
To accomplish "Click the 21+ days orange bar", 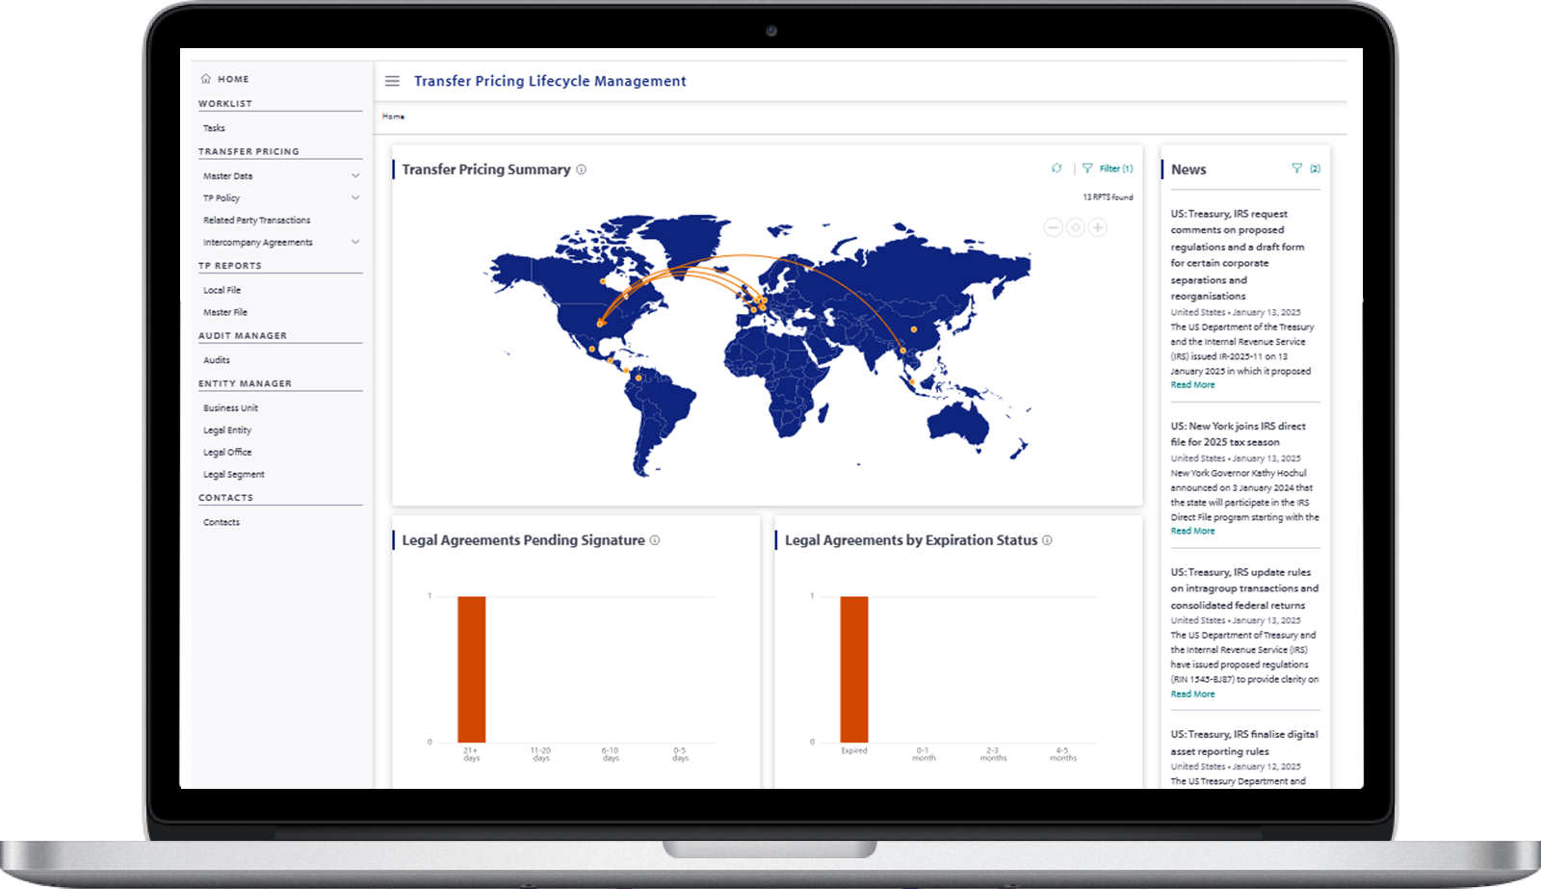I will (x=471, y=669).
